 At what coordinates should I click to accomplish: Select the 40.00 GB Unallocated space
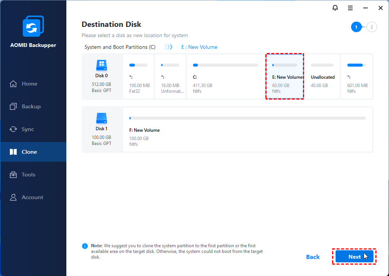coord(322,76)
